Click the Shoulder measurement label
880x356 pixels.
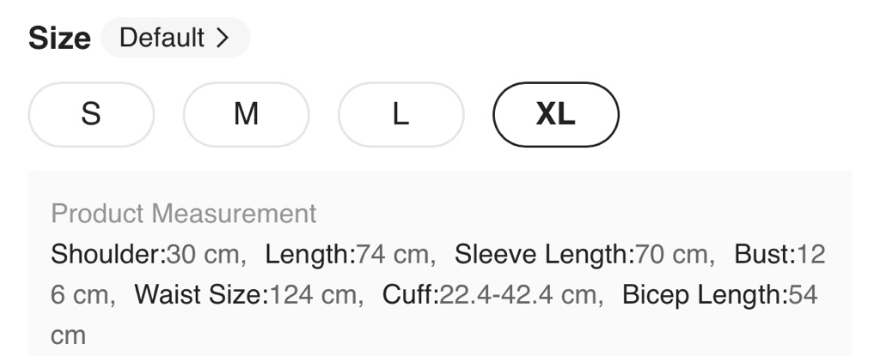(x=107, y=255)
